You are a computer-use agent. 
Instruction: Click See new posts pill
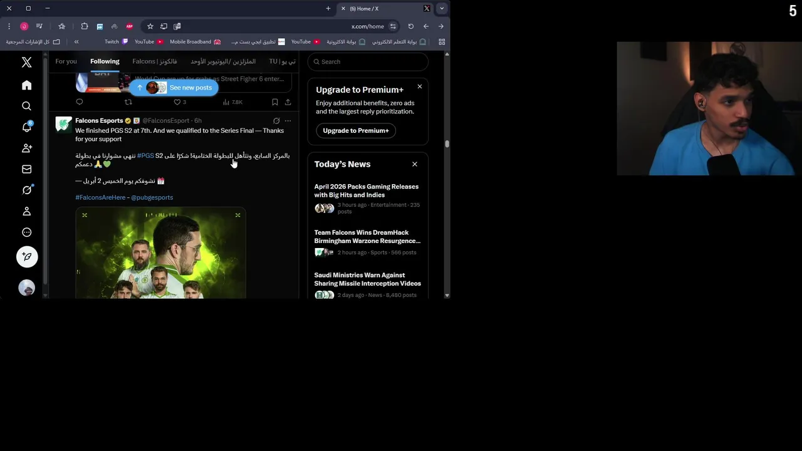tap(174, 88)
